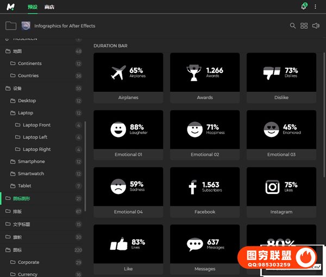Open the three-dot options menu
This screenshot has height=277, width=326.
(x=316, y=7)
